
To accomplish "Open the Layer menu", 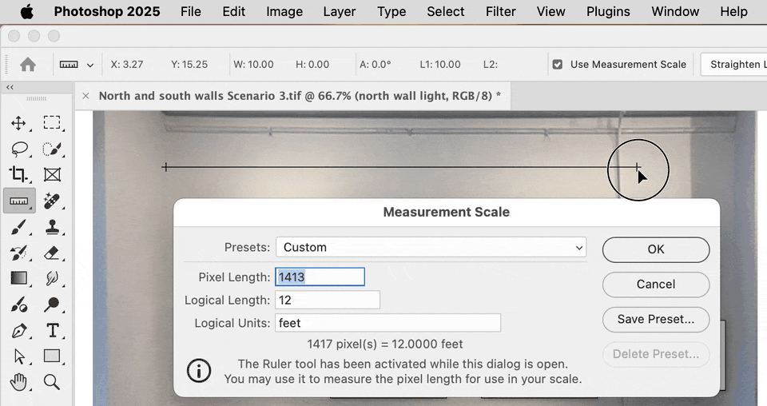I will [x=339, y=12].
